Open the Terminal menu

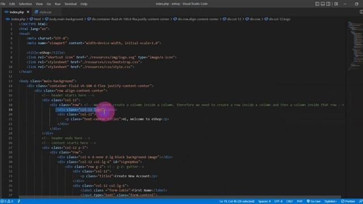[70, 4]
